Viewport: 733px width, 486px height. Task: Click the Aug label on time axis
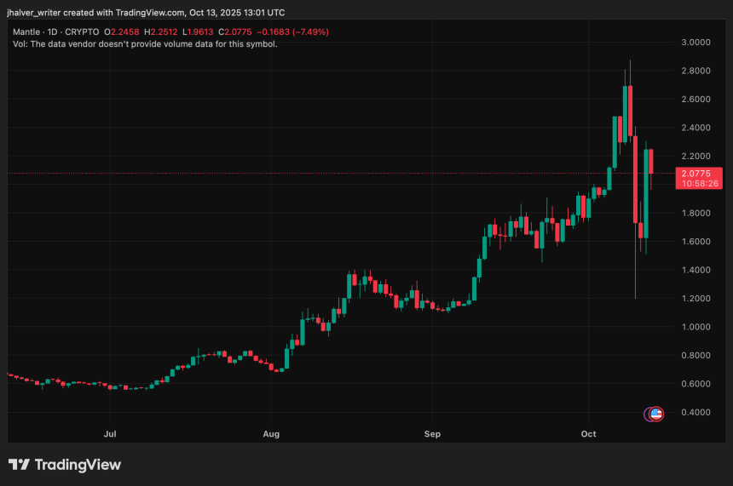(x=271, y=434)
